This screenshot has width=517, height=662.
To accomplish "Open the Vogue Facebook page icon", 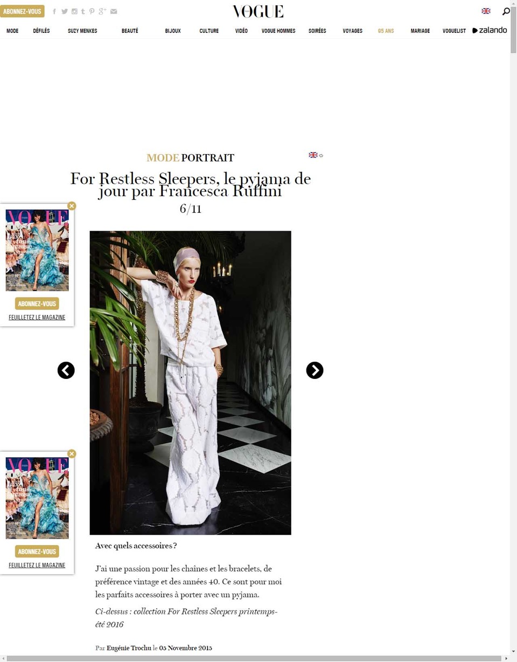I will 54,11.
